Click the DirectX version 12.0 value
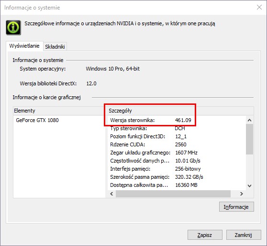The width and height of the screenshot is (267, 246). [x=91, y=83]
